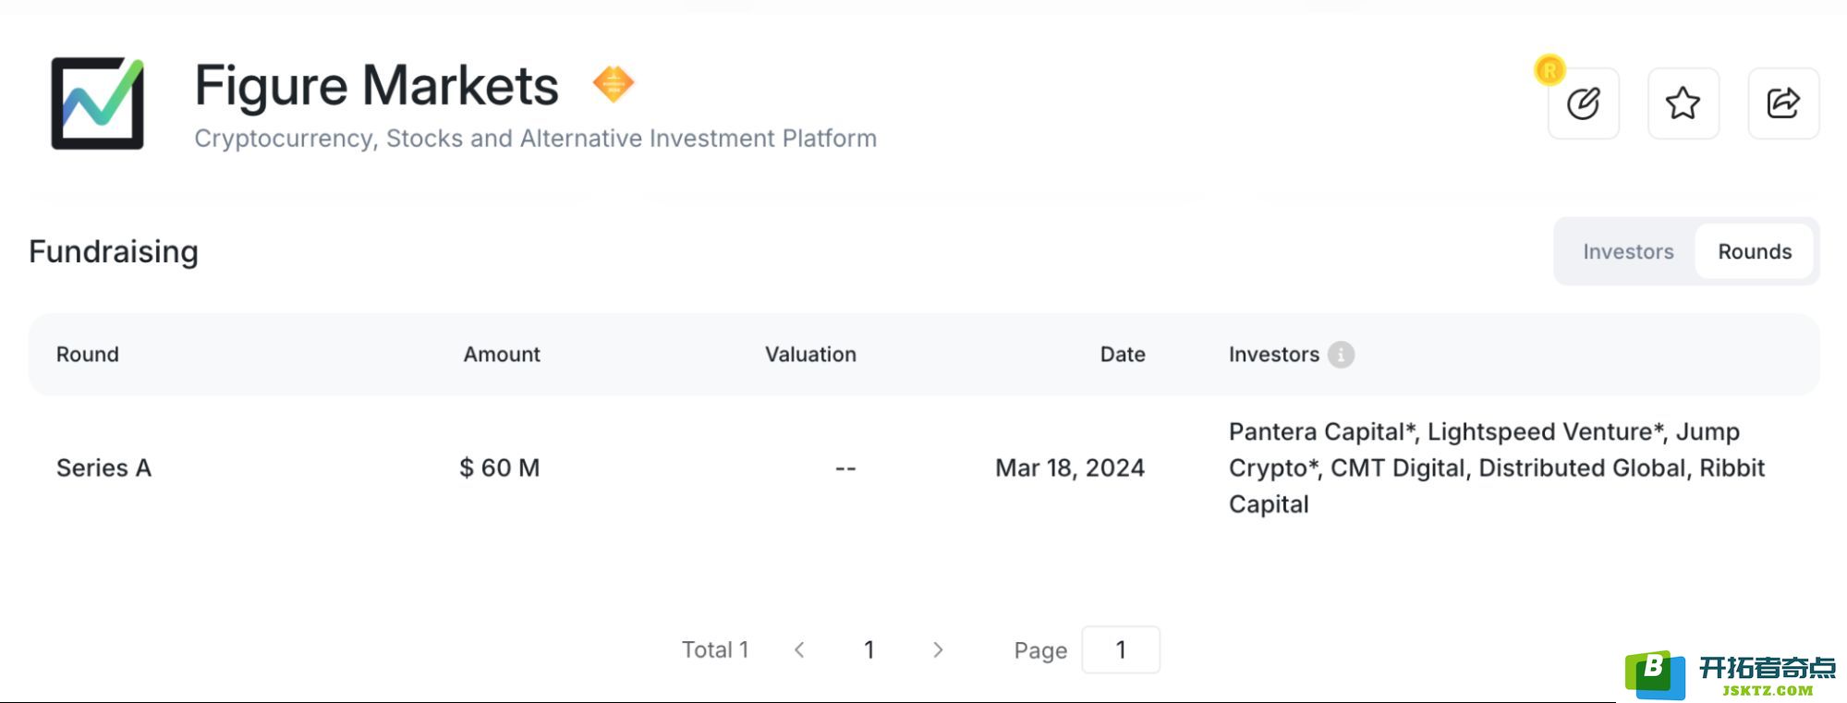Click the Mar 18, 2024 date cell
The height and width of the screenshot is (703, 1847).
(1070, 468)
